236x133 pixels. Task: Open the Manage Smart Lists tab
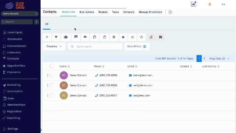[150, 12]
